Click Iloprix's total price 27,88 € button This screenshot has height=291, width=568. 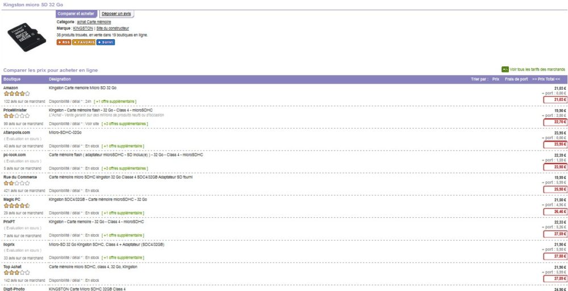pos(554,256)
